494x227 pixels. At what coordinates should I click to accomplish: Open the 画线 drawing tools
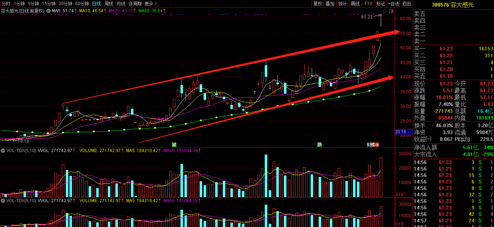click(355, 4)
